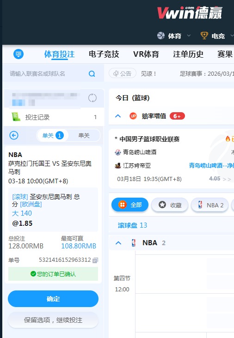This screenshot has height=338, width=234.
Task: Click the blue 确定 confirm button
Action: point(53,299)
